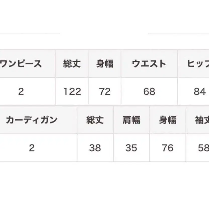Screen dimensions: 209x209
Task: Select the 35 shoulder width value
Action: tap(131, 148)
